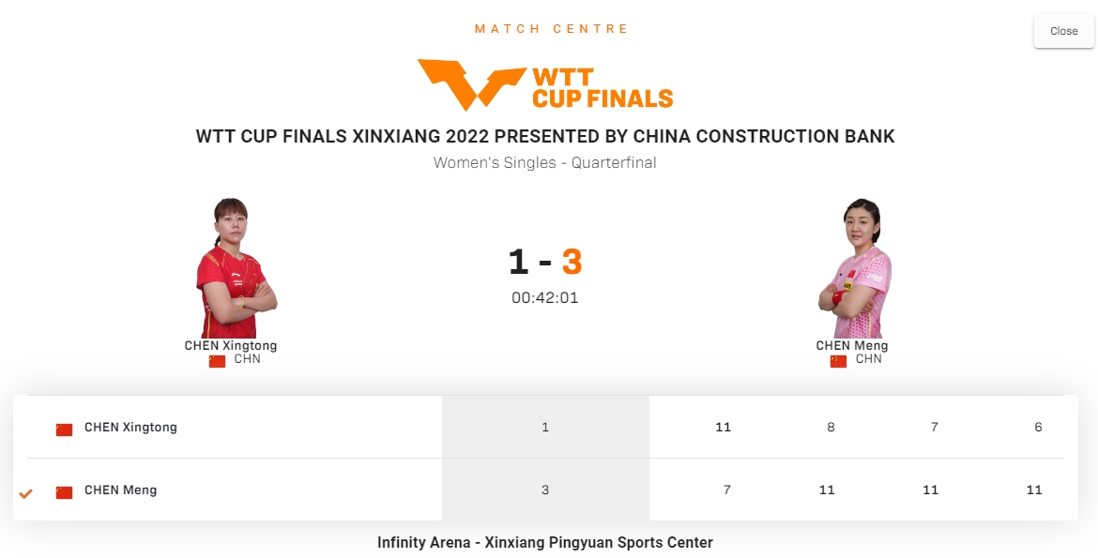Click the orange winning score 3
Viewport: 1098px width, 558px height.
pos(572,262)
